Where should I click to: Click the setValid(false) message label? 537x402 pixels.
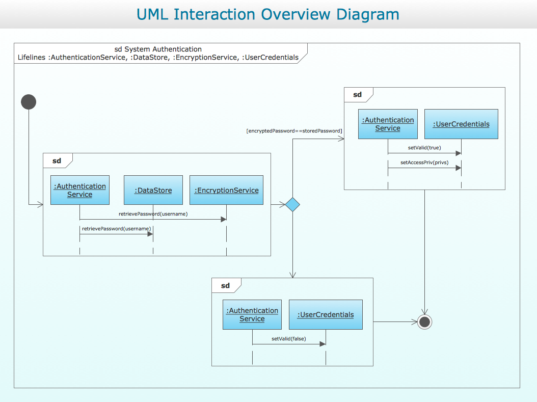(x=289, y=339)
